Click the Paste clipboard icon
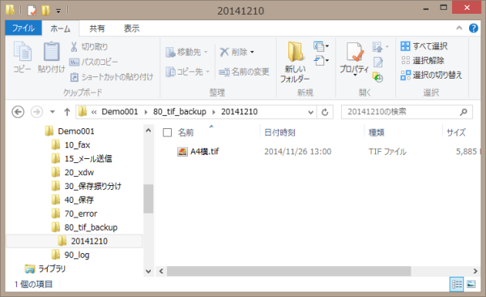Image resolution: width=486 pixels, height=297 pixels. pyautogui.click(x=52, y=52)
